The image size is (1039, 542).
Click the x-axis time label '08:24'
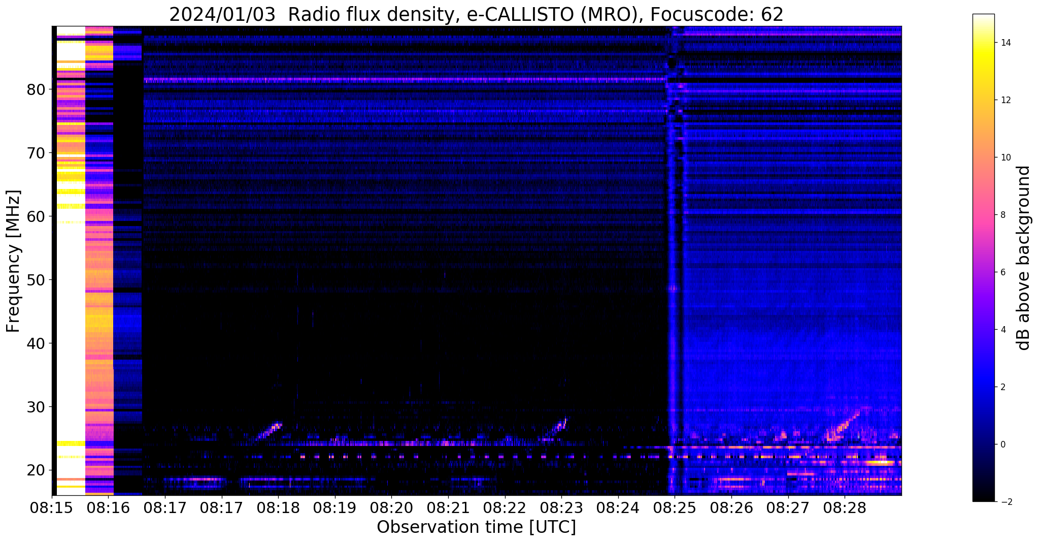pyautogui.click(x=618, y=508)
